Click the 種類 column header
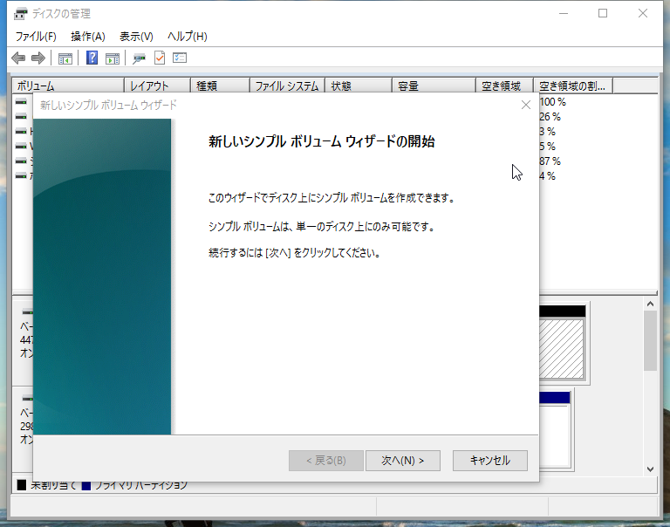Viewport: 670px width, 527px height. (220, 86)
